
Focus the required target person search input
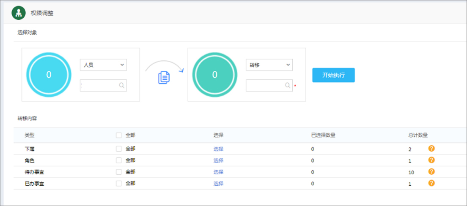tap(269, 85)
